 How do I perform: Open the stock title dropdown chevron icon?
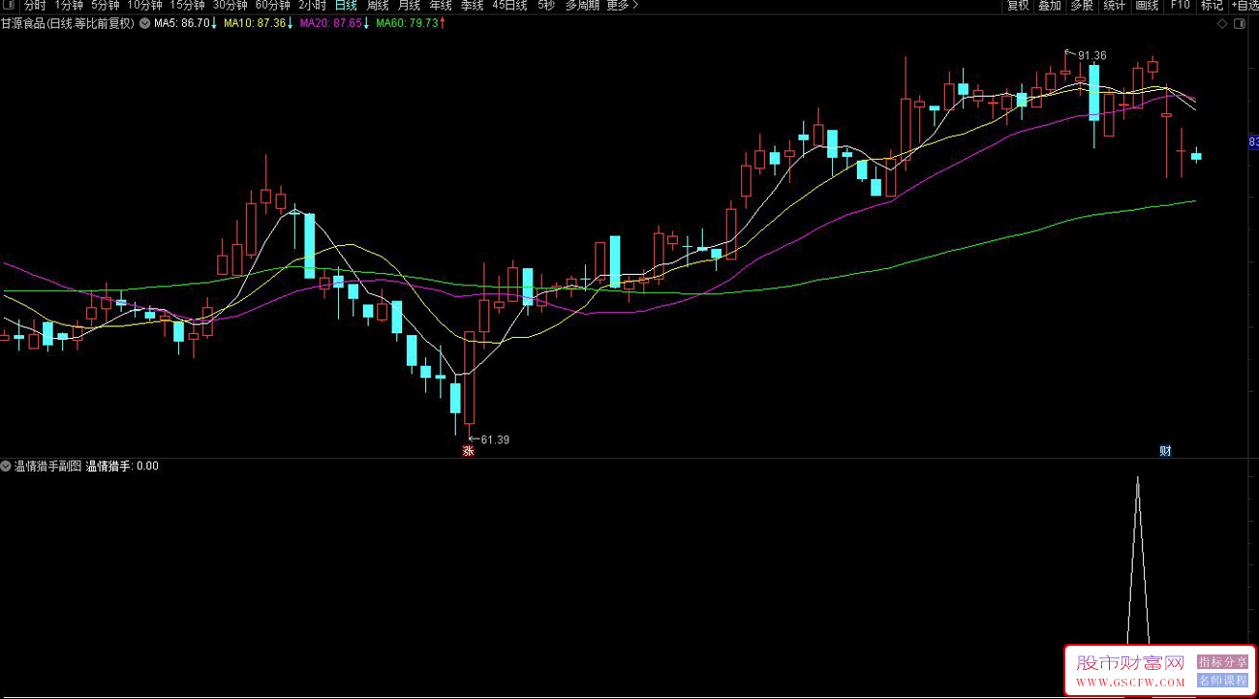click(x=144, y=23)
